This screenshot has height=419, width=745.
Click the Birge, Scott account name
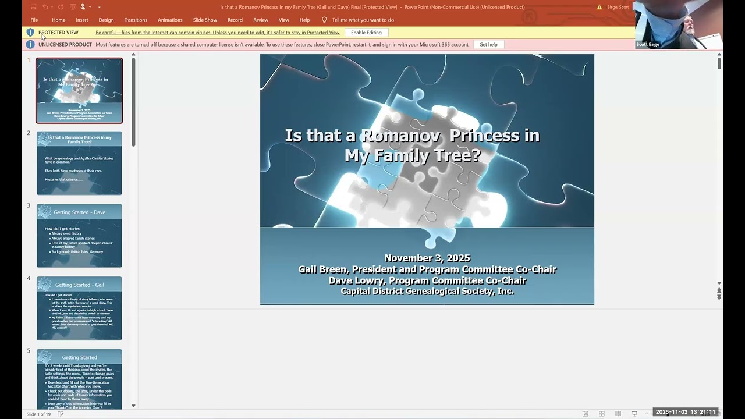tap(618, 7)
